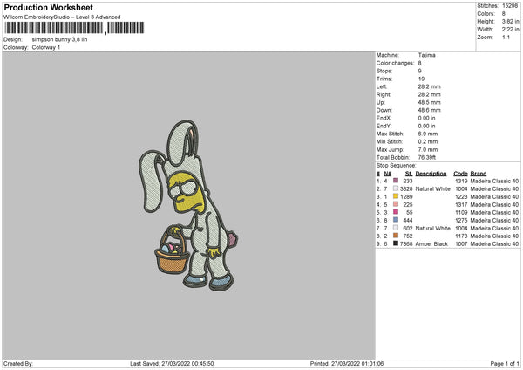Click the Left value '28.2 mm'

click(429, 86)
